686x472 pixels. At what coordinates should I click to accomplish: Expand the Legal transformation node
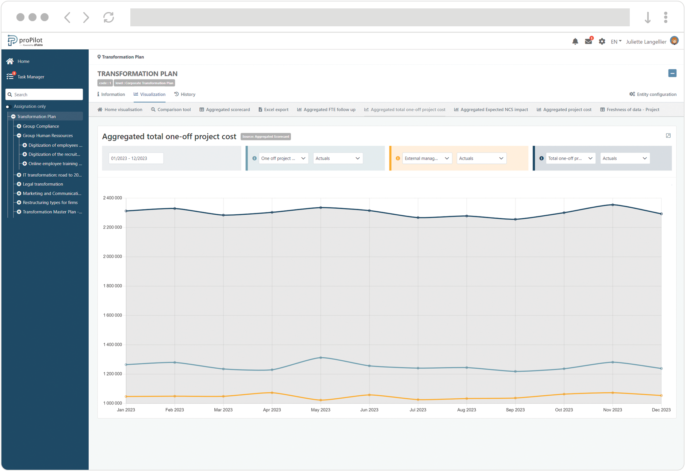click(19, 184)
